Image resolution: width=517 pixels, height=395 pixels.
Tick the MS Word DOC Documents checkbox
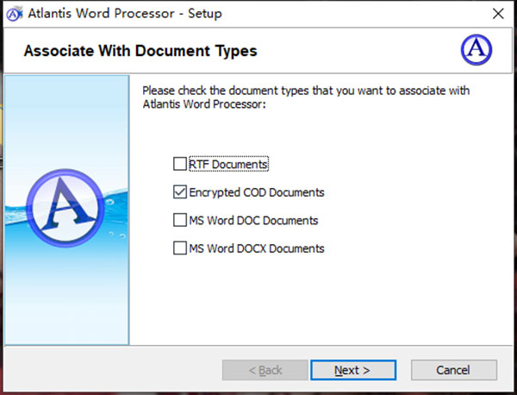(179, 220)
